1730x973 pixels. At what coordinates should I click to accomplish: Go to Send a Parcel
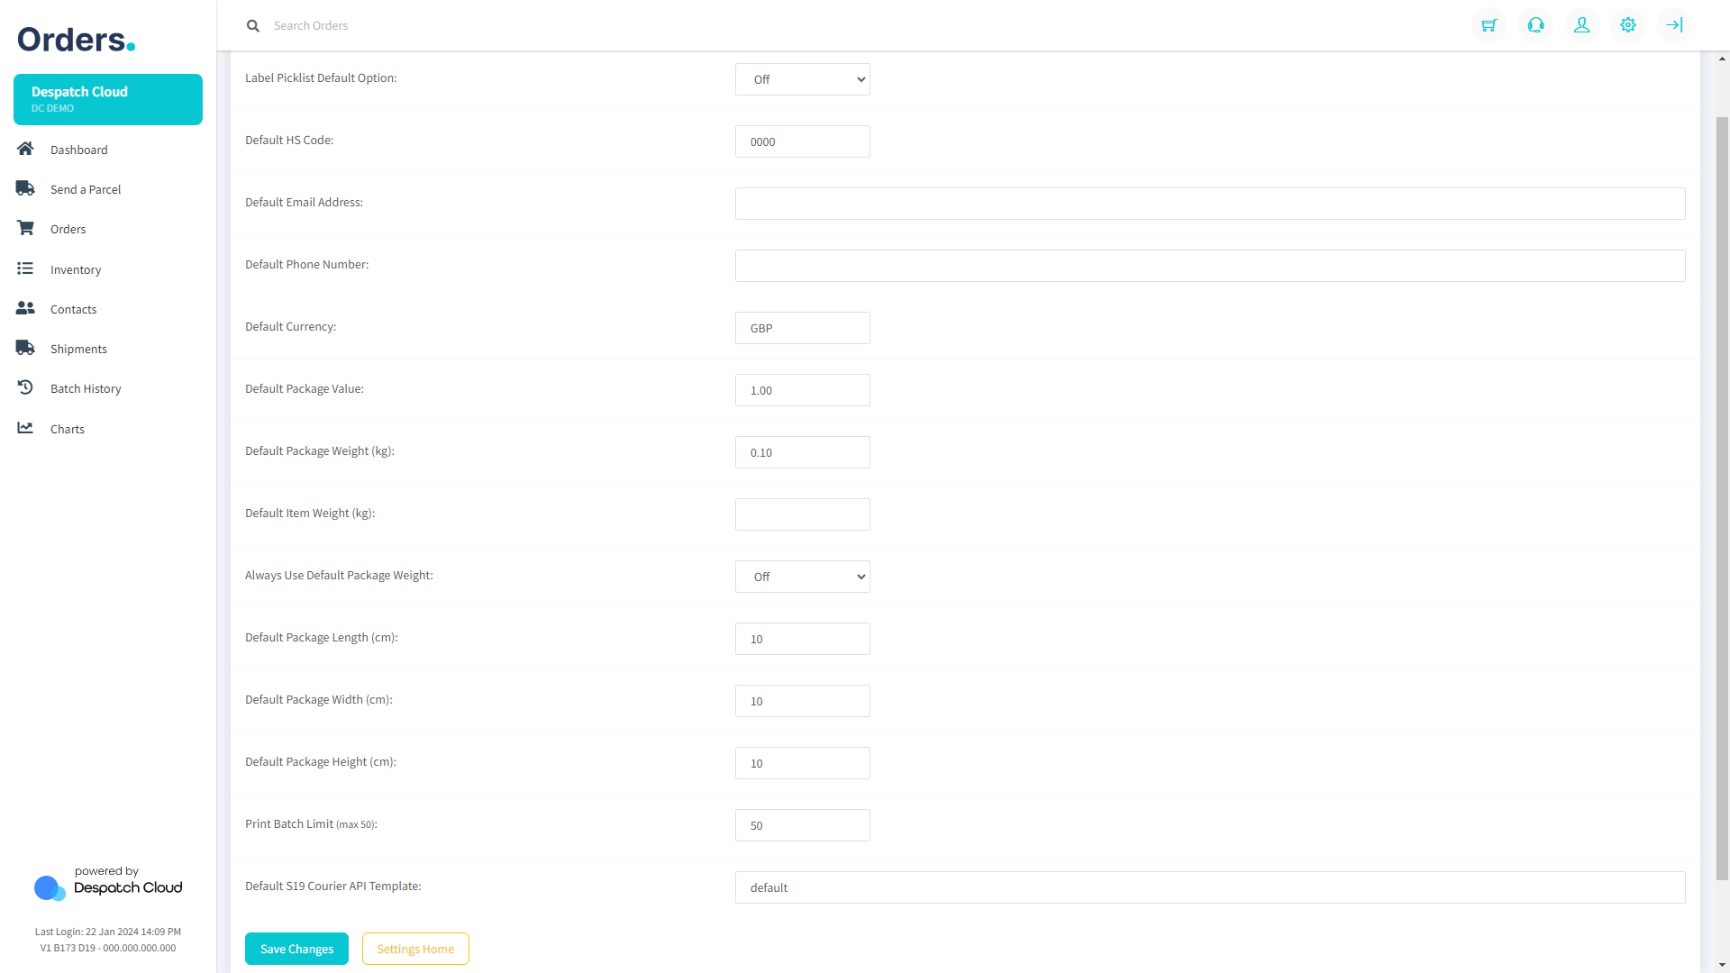[x=86, y=189]
